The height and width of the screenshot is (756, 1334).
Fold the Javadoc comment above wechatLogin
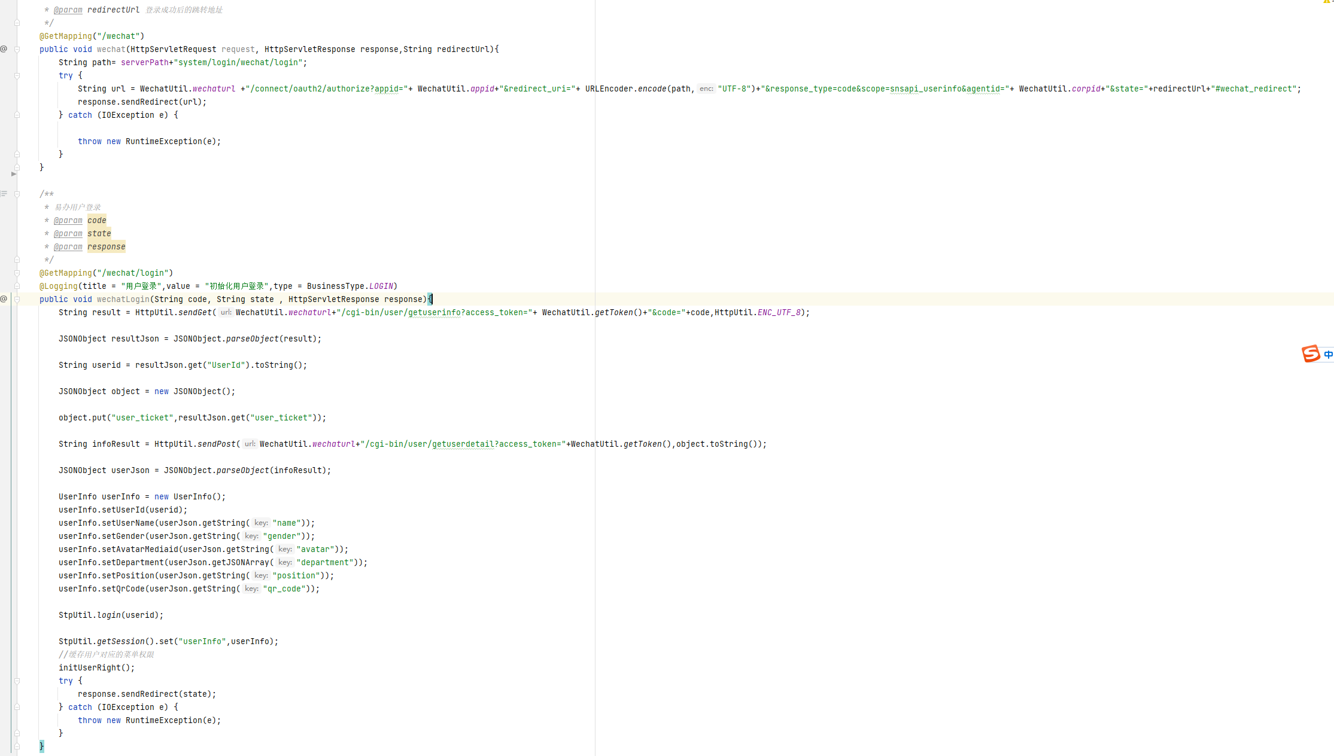[x=17, y=194]
